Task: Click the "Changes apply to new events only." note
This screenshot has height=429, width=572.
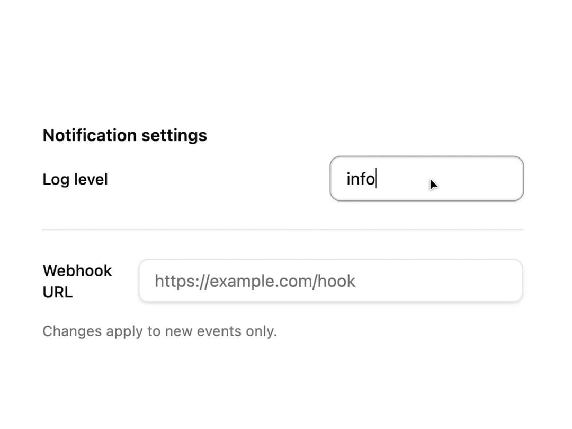Action: click(160, 331)
